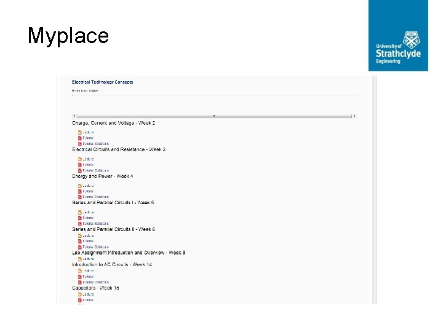Viewport: 443px width, 332px height.
Task: Select 'Lab Assignment Introduction and Overview - Week 8'
Action: [129, 253]
